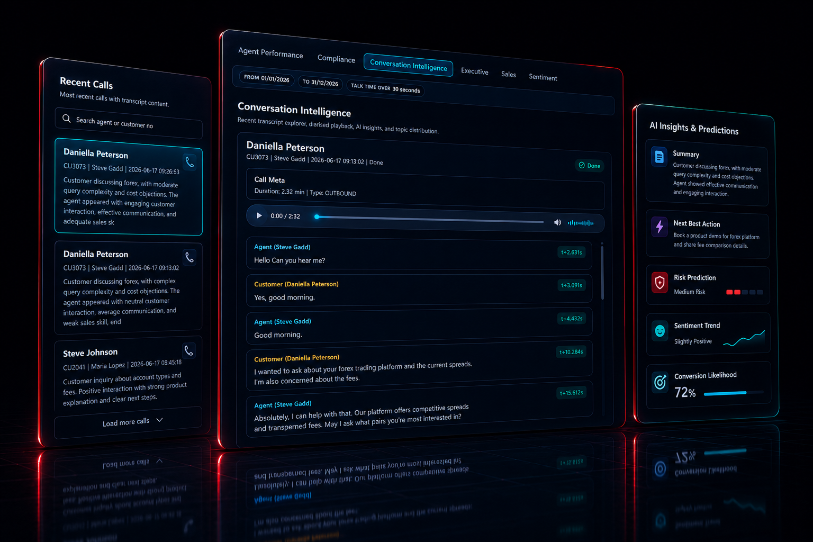813x542 pixels.
Task: Click phone icon on Steve Johnson call card
Action: pyautogui.click(x=188, y=350)
